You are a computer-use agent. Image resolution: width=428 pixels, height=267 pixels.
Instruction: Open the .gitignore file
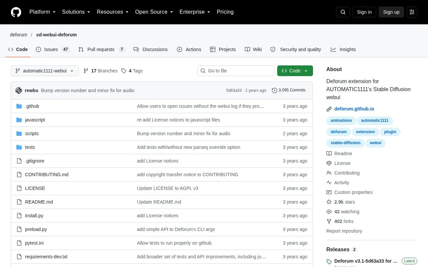(35, 161)
